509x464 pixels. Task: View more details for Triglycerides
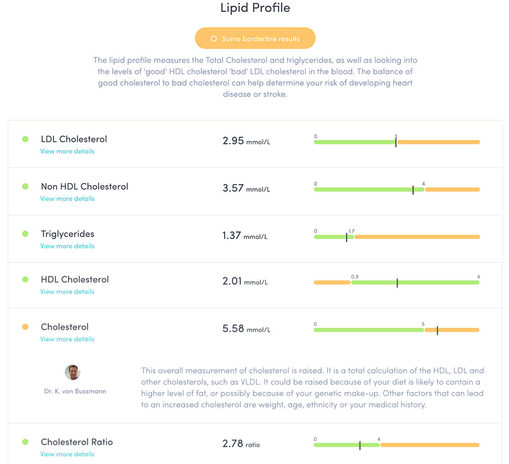click(67, 246)
